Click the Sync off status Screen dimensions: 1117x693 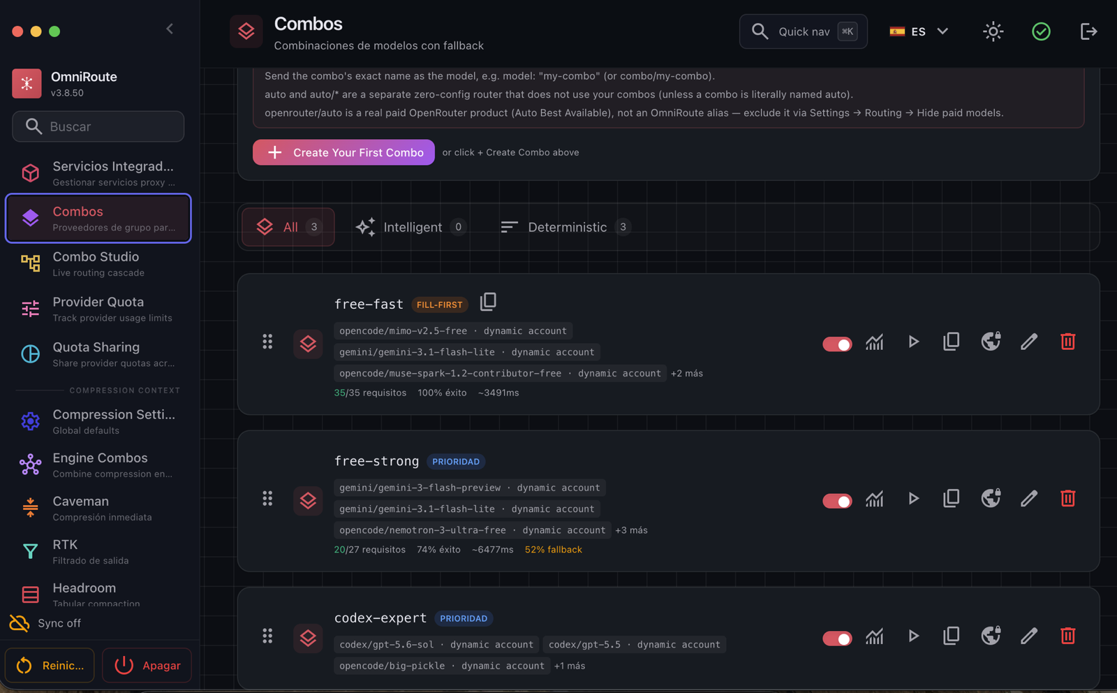45,623
